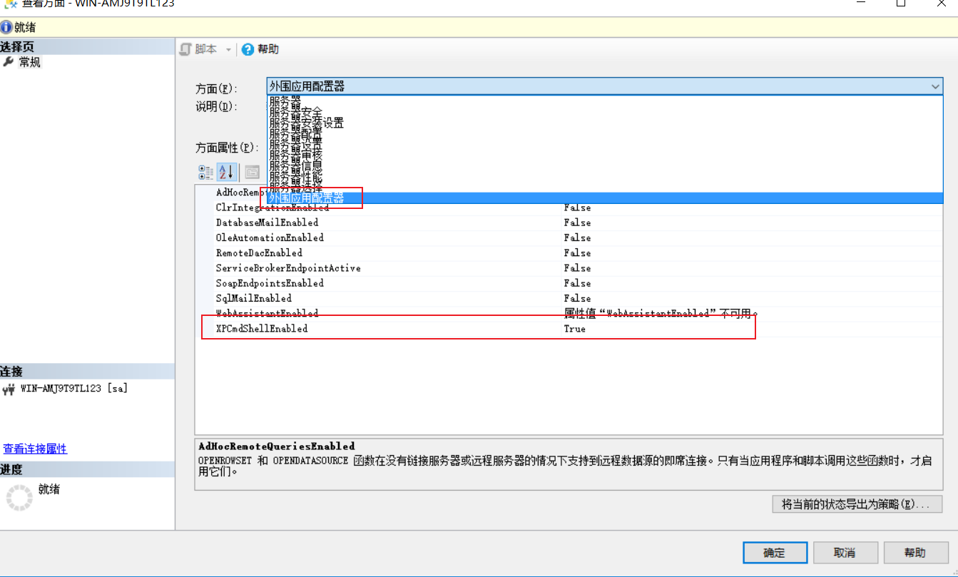Click the blue 帮助 question-mark toolbar icon
The image size is (958, 577).
click(248, 49)
